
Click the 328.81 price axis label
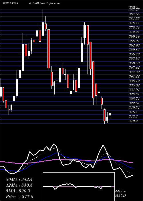(x=134, y=94)
